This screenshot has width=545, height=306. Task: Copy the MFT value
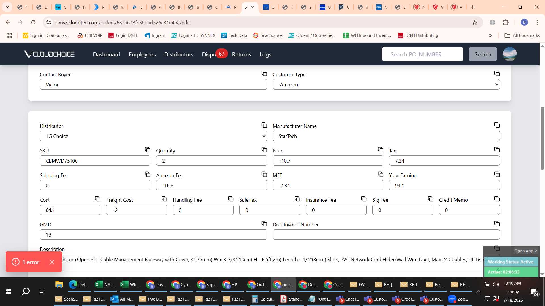pyautogui.click(x=381, y=175)
